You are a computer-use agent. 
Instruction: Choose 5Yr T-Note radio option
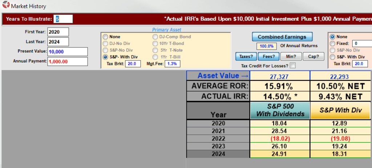[155, 50]
